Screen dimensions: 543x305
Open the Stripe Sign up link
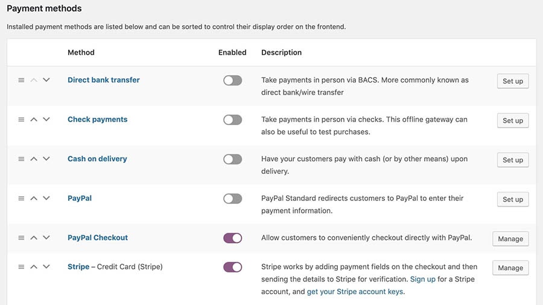coord(422,280)
